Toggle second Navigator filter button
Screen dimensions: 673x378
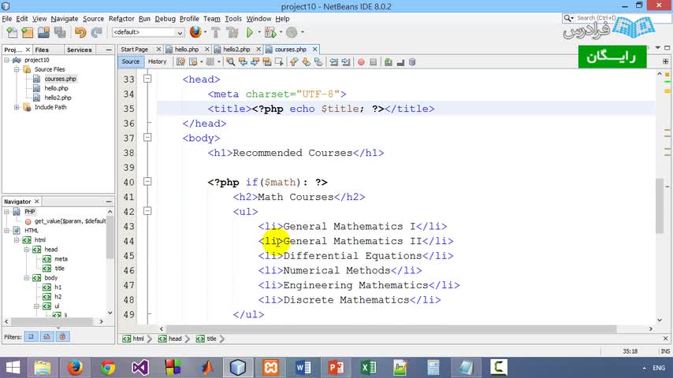click(46, 336)
